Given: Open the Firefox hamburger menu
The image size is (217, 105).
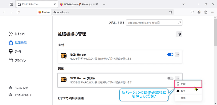Looking at the screenshot, I should pos(212,12).
